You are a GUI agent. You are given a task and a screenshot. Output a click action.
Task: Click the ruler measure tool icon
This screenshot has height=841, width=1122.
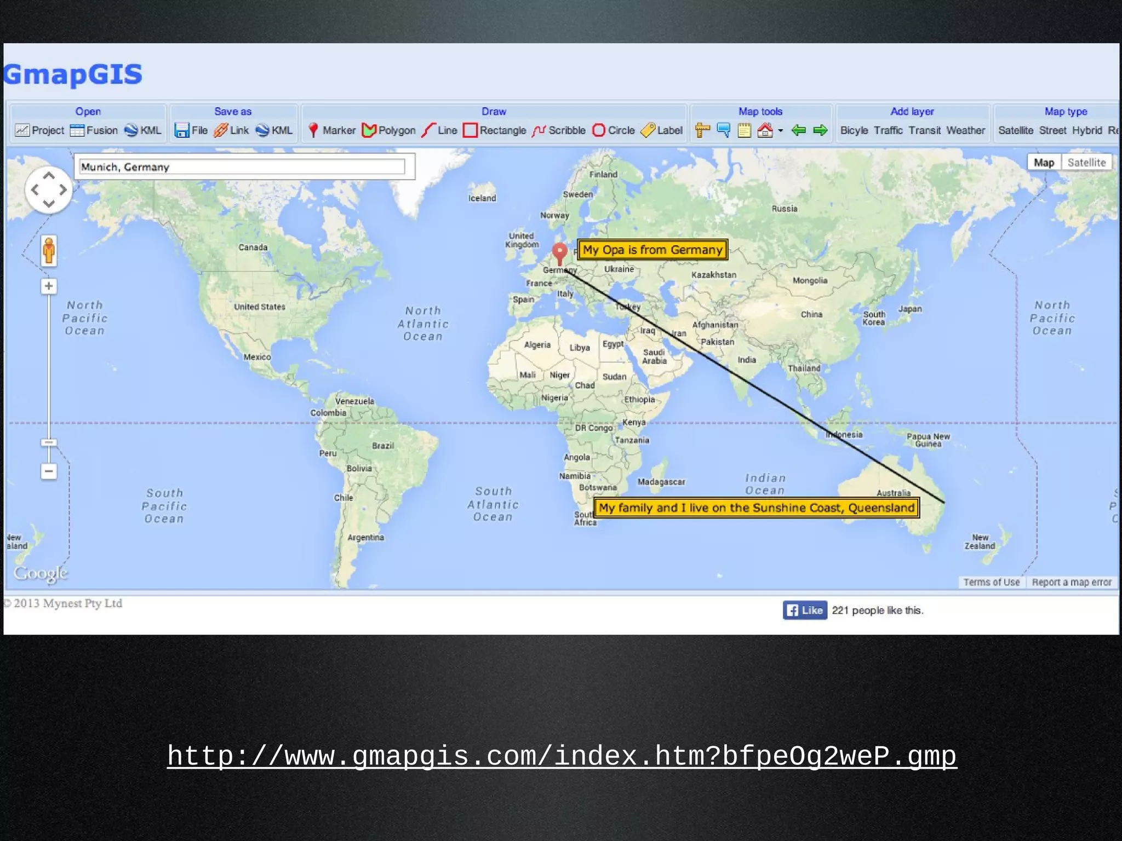tap(702, 130)
